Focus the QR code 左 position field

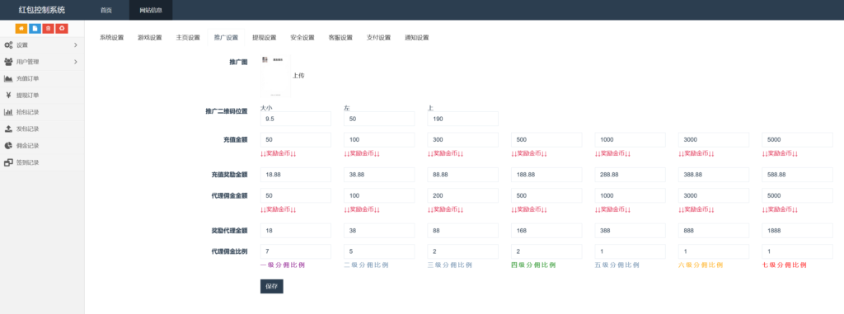click(379, 119)
